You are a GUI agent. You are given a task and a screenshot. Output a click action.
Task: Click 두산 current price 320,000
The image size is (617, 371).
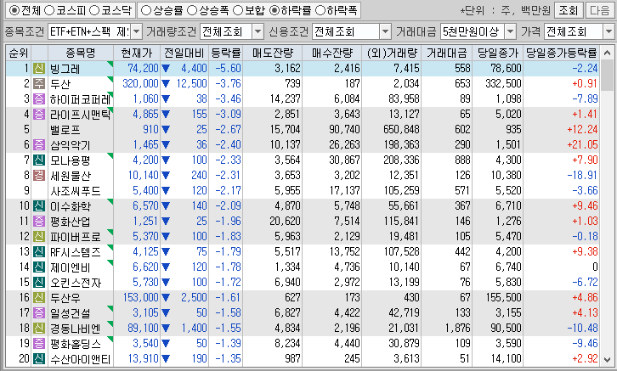coord(140,84)
